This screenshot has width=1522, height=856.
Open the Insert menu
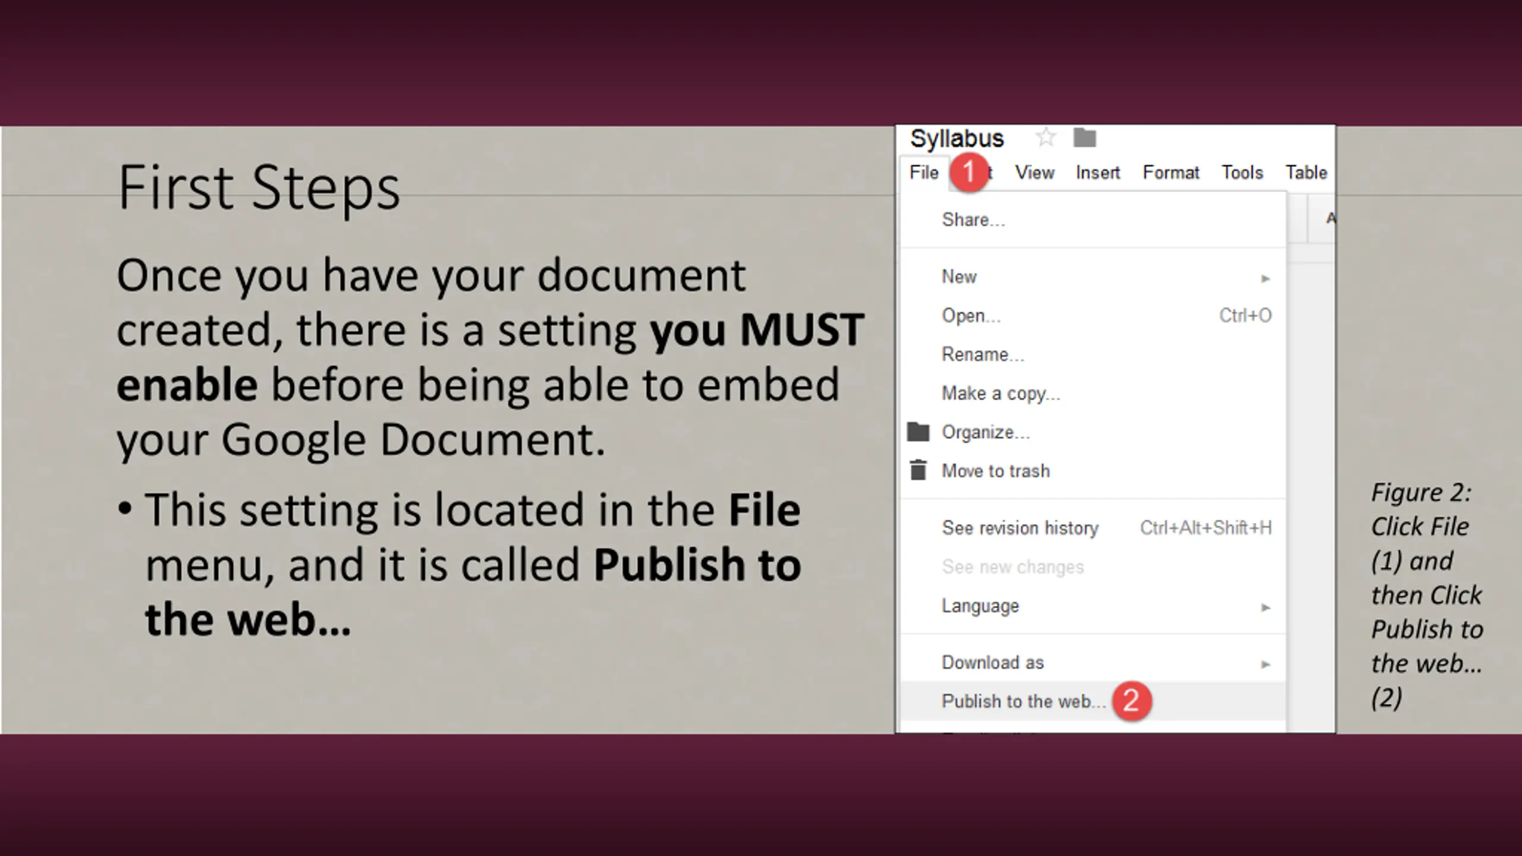1098,172
